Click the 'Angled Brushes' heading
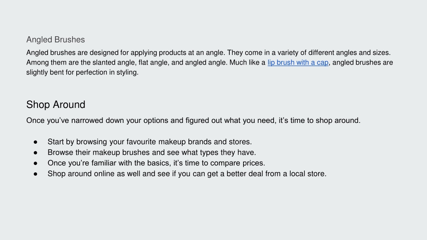 pos(55,40)
